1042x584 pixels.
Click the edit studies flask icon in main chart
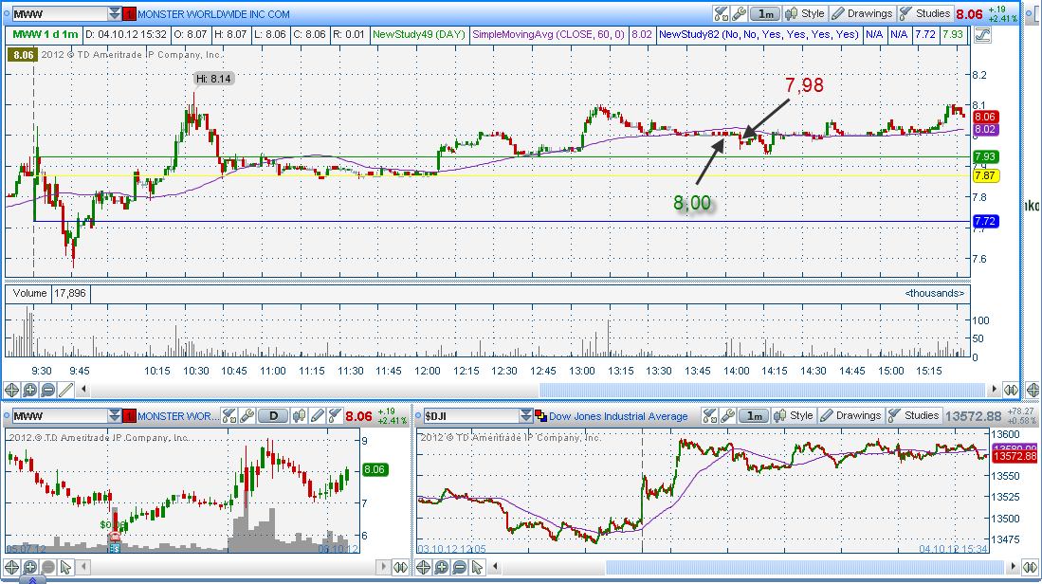coord(721,13)
